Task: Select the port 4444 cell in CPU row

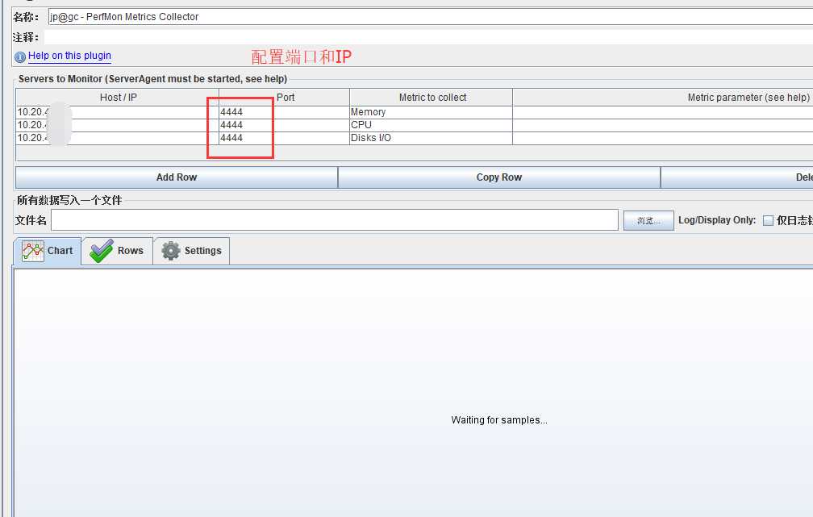Action: pos(284,125)
